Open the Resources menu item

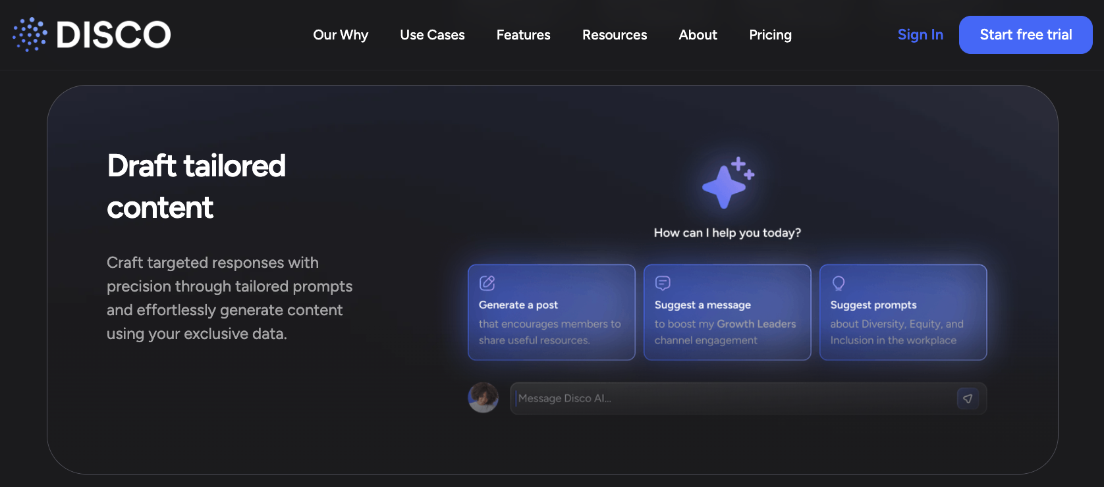(x=615, y=35)
